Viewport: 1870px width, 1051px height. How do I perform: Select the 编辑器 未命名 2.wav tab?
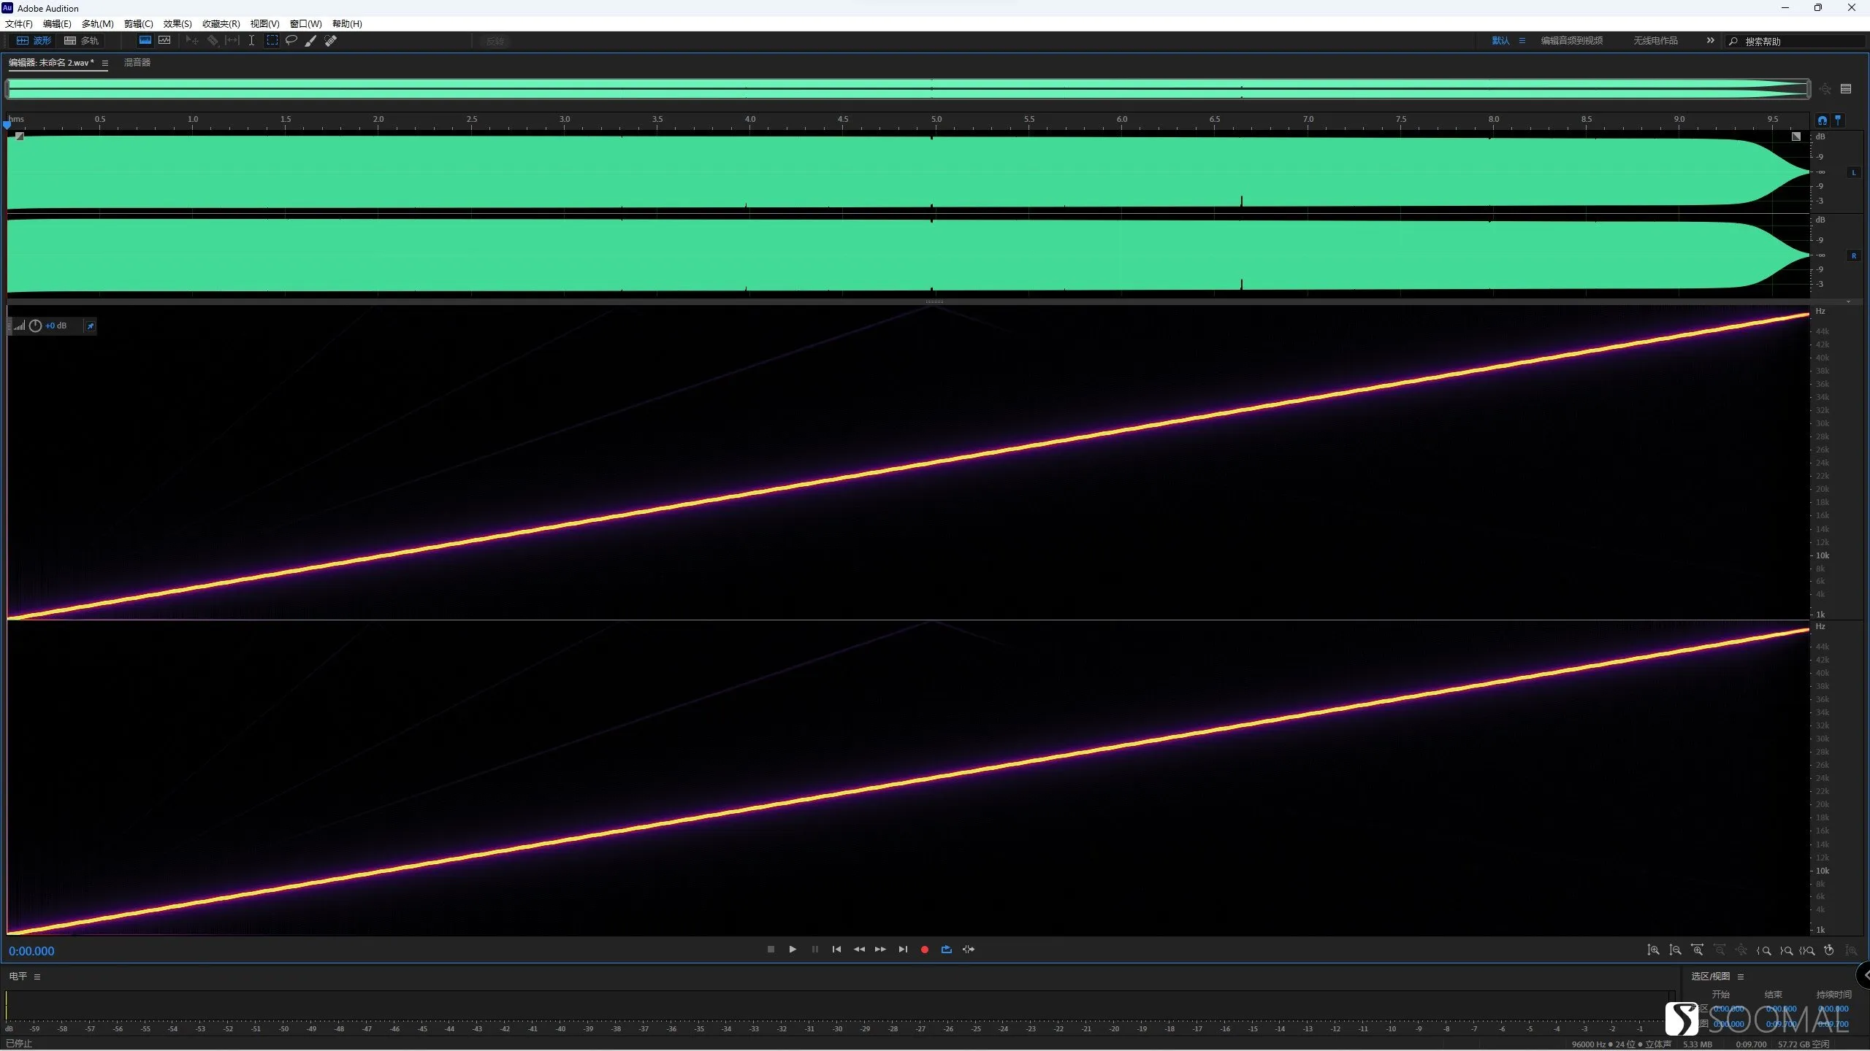[51, 63]
